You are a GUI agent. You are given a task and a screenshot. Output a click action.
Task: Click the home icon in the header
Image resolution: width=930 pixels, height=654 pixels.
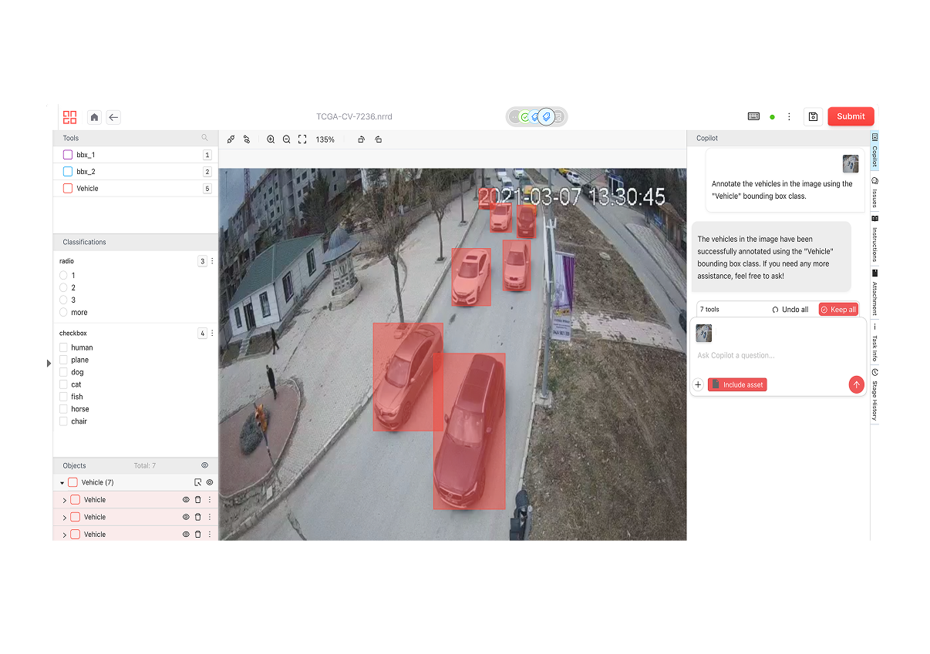[x=94, y=117]
